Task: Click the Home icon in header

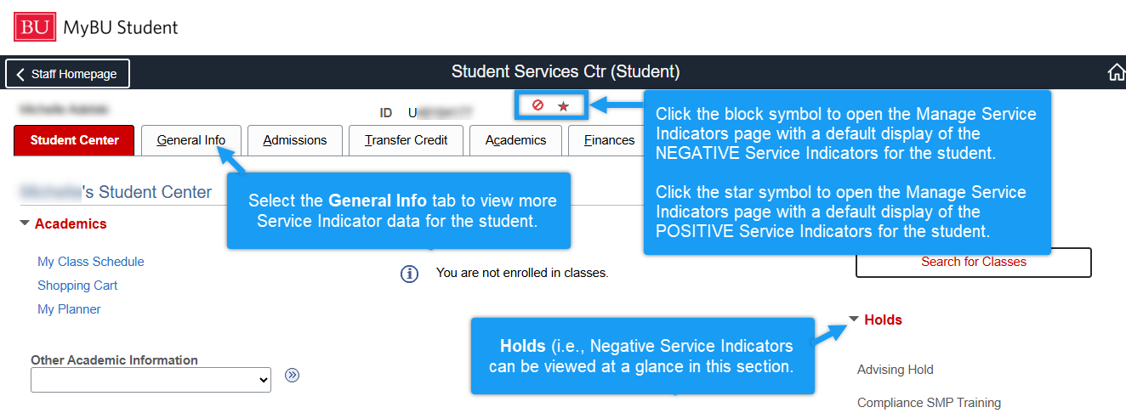Action: tap(1116, 73)
